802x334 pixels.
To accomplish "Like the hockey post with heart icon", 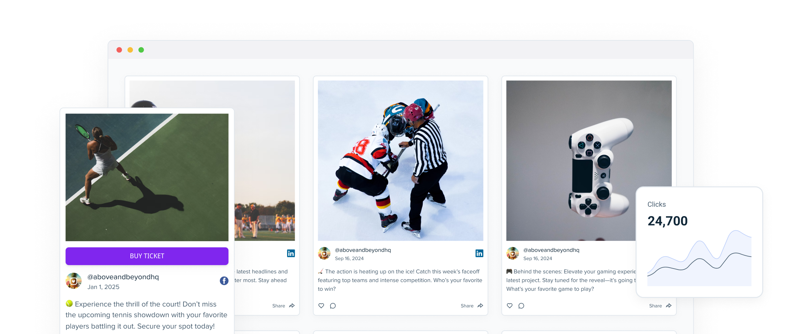I will 321,306.
